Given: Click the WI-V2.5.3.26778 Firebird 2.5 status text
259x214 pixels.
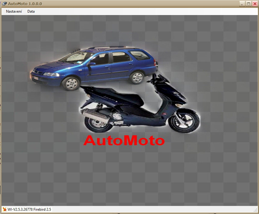Looking at the screenshot, I should click(x=29, y=209).
